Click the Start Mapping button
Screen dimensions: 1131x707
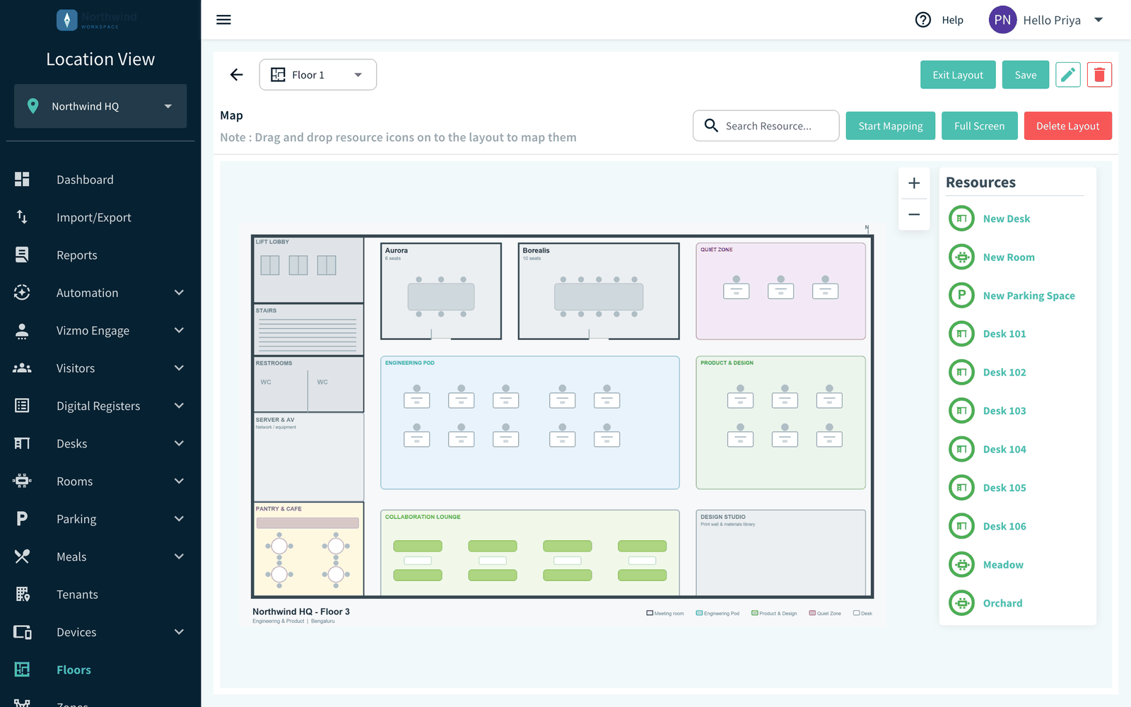(x=891, y=126)
